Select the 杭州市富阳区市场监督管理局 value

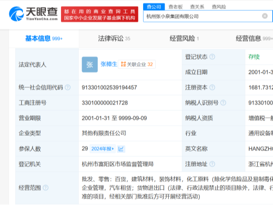[118, 164]
